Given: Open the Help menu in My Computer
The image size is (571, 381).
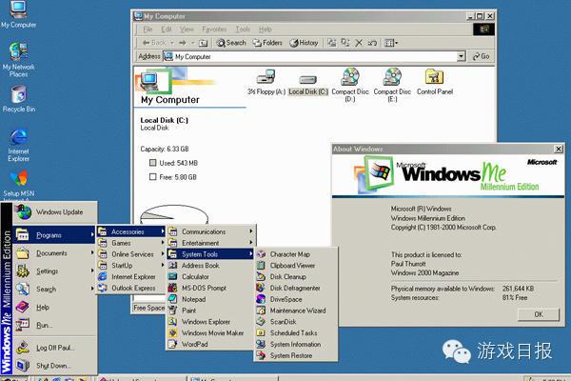Looking at the screenshot, I should coord(266,30).
